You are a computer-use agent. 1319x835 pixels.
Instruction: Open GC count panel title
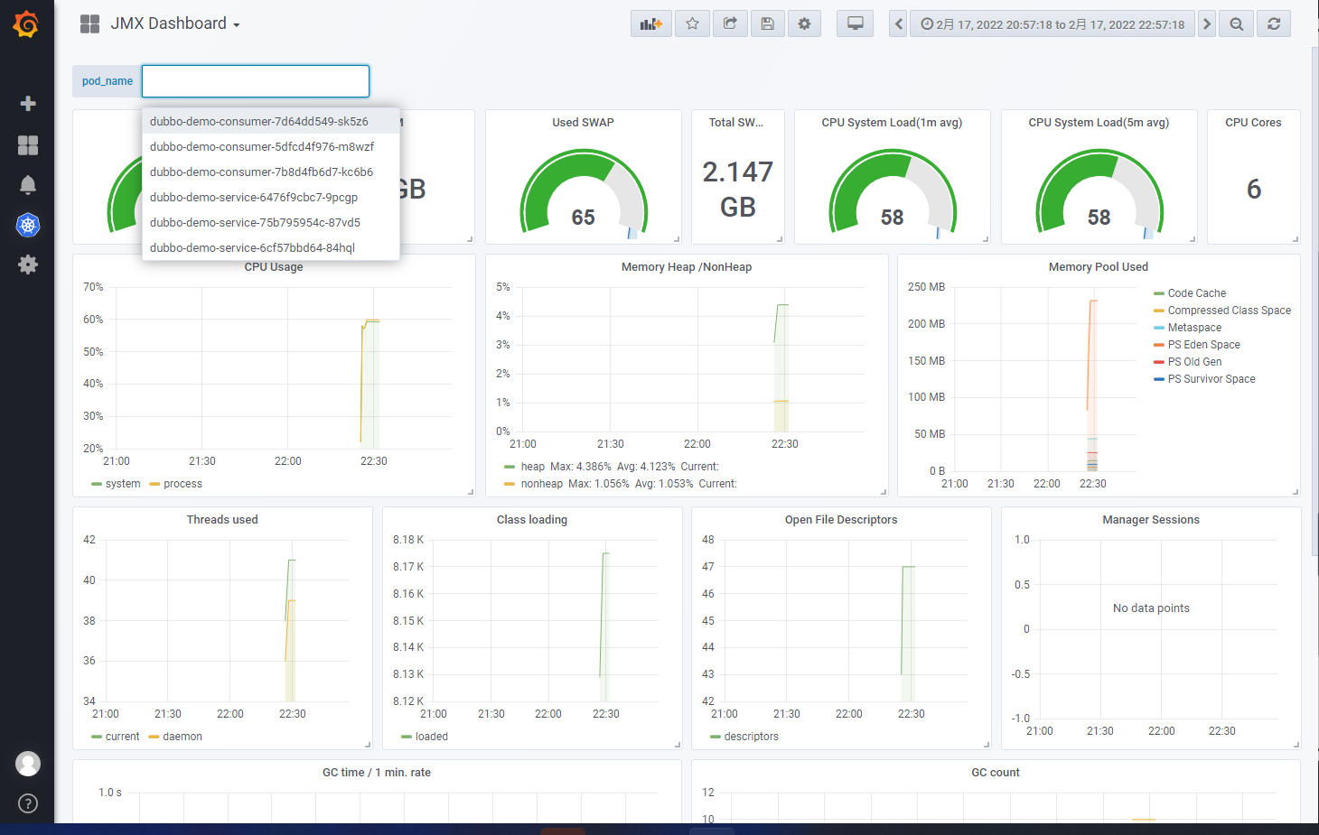[996, 773]
